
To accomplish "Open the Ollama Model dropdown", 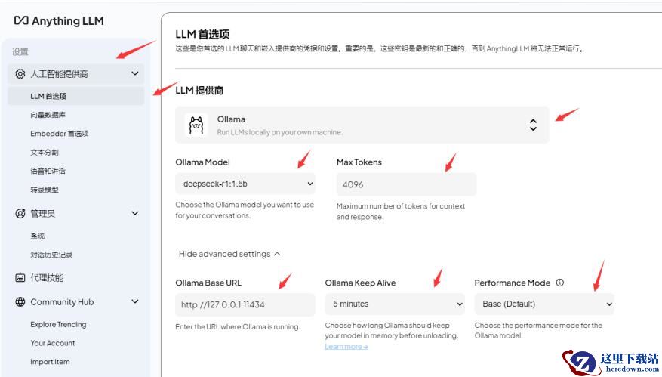I will (x=245, y=184).
